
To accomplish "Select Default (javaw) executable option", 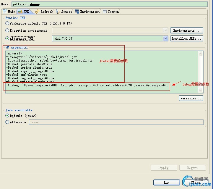I will (7, 116).
